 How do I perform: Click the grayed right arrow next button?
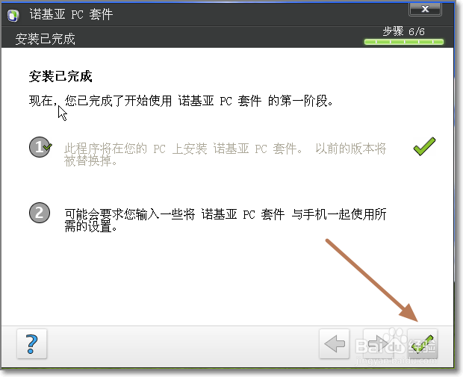click(x=379, y=344)
